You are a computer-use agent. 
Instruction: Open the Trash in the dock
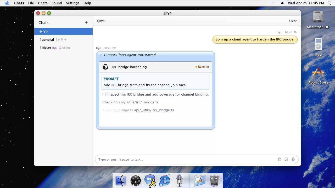[214, 181]
